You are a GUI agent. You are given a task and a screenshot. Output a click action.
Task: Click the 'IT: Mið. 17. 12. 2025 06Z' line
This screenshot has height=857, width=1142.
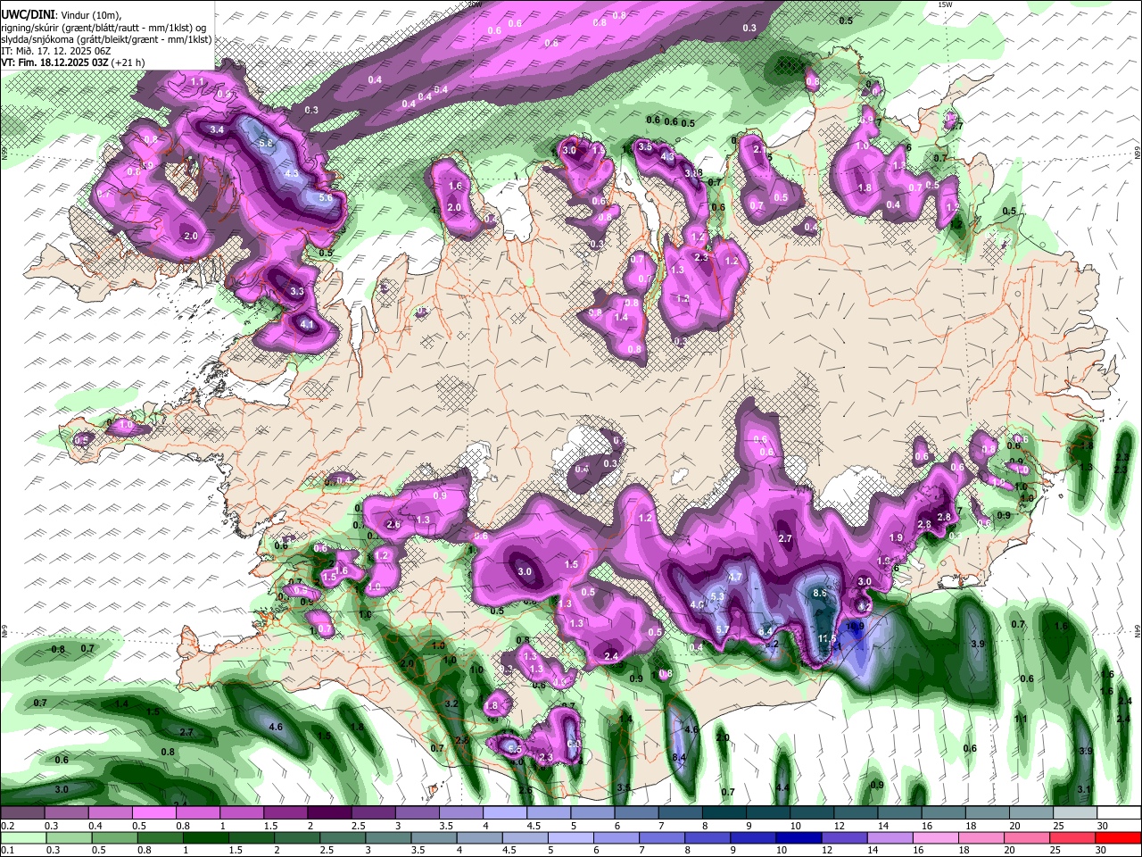(x=55, y=51)
